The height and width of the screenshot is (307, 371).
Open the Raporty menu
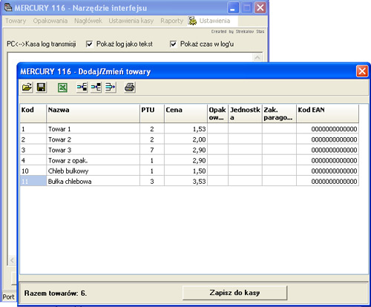coord(172,21)
